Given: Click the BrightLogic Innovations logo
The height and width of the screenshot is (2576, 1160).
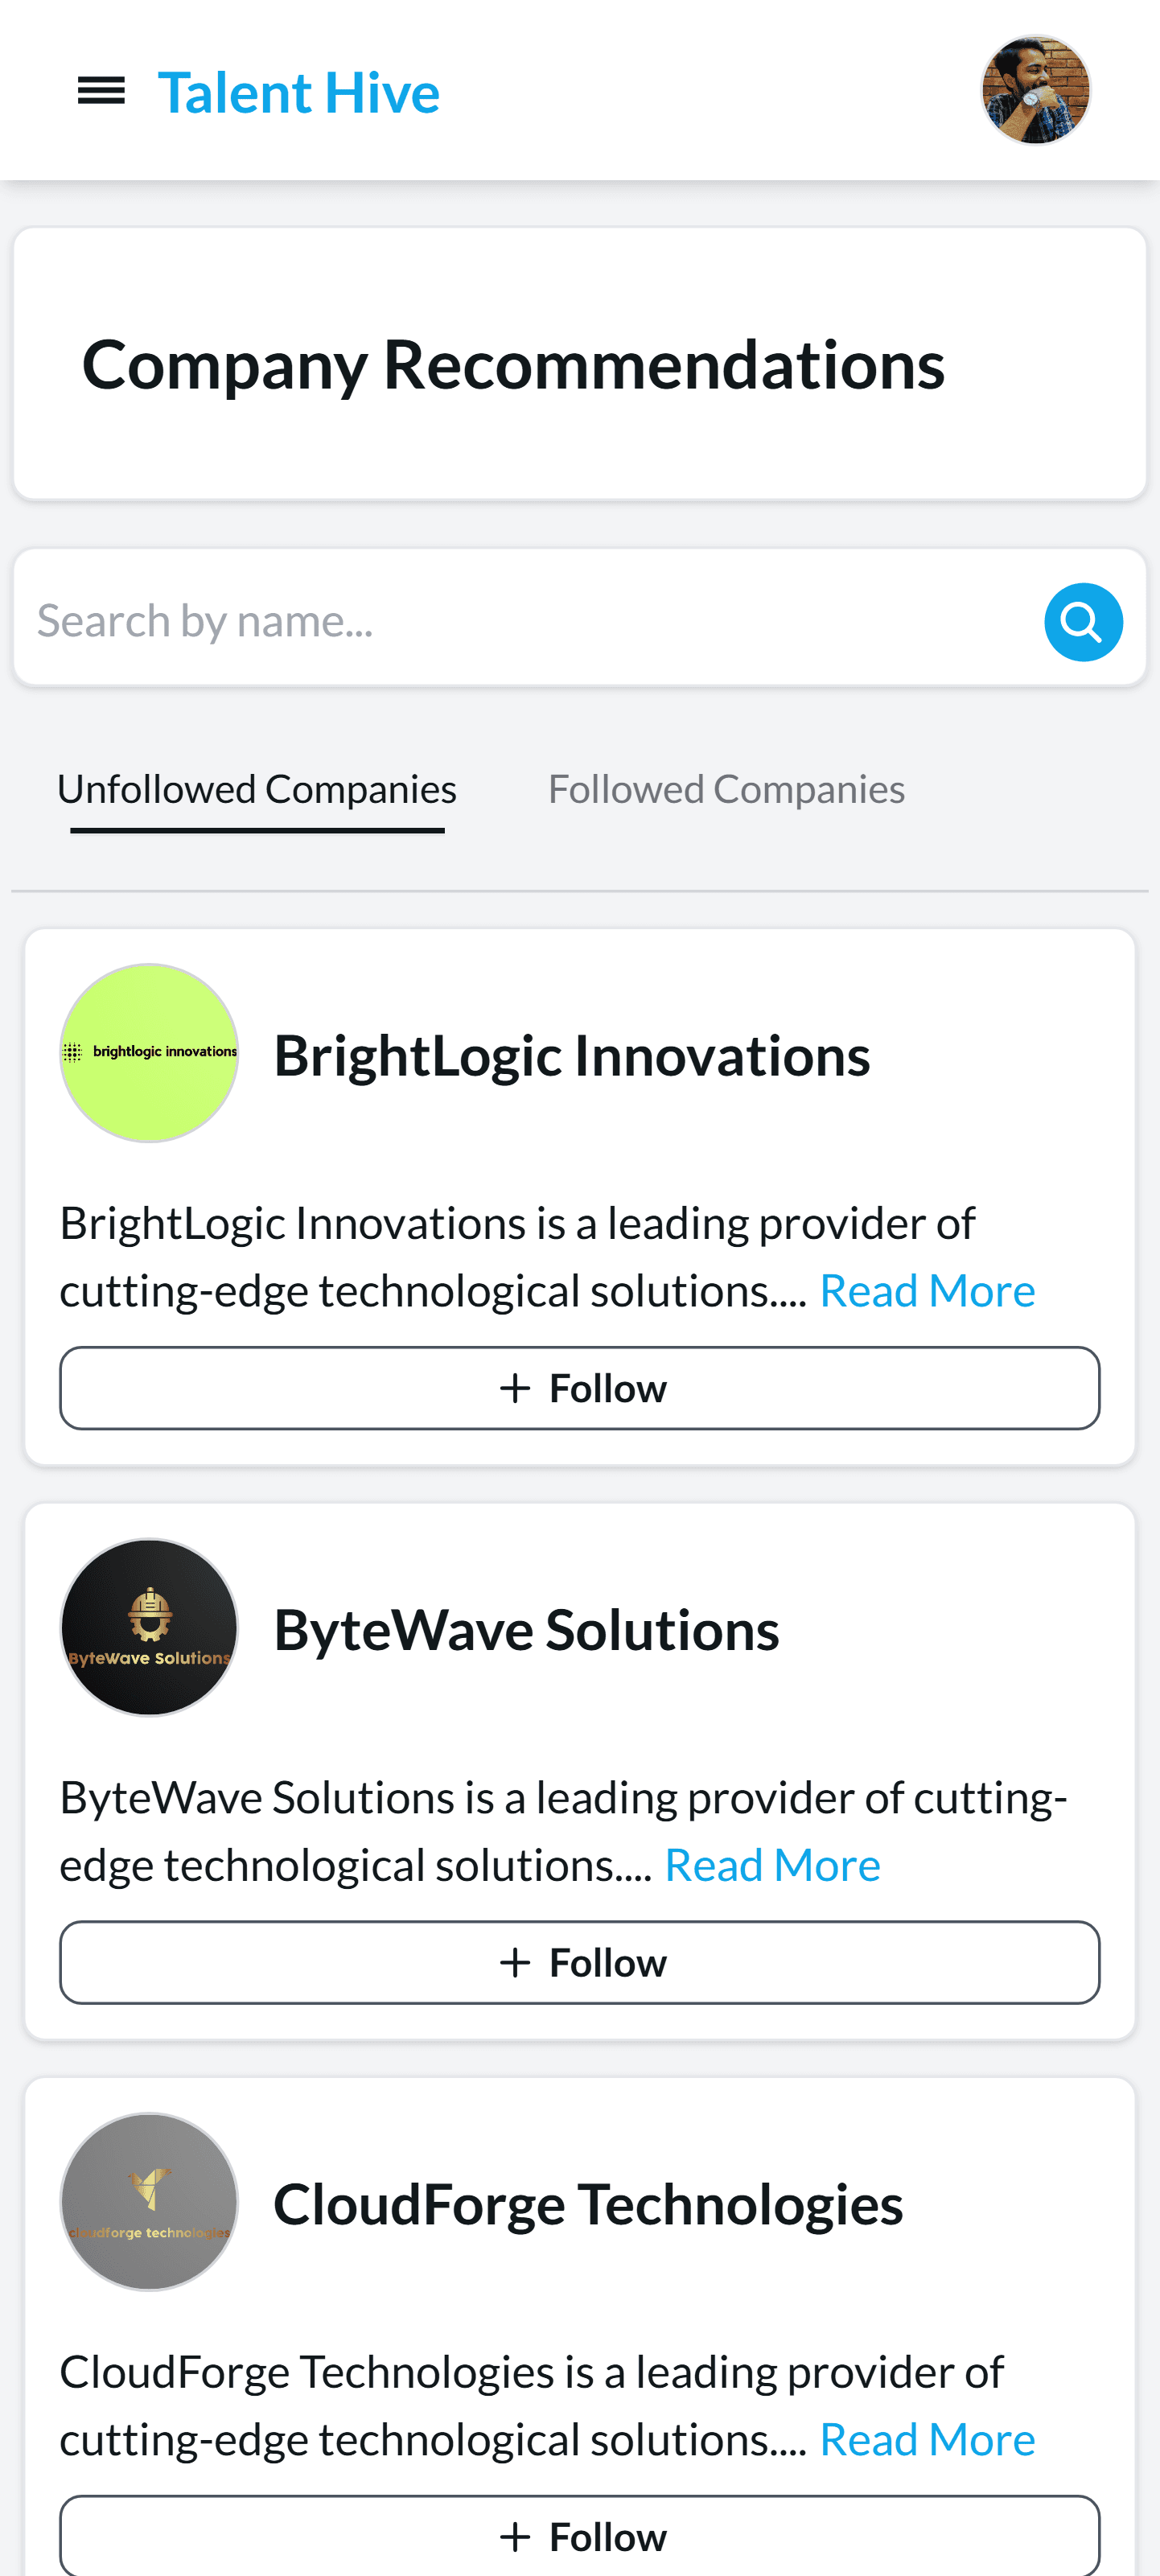Looking at the screenshot, I should [x=149, y=1052].
